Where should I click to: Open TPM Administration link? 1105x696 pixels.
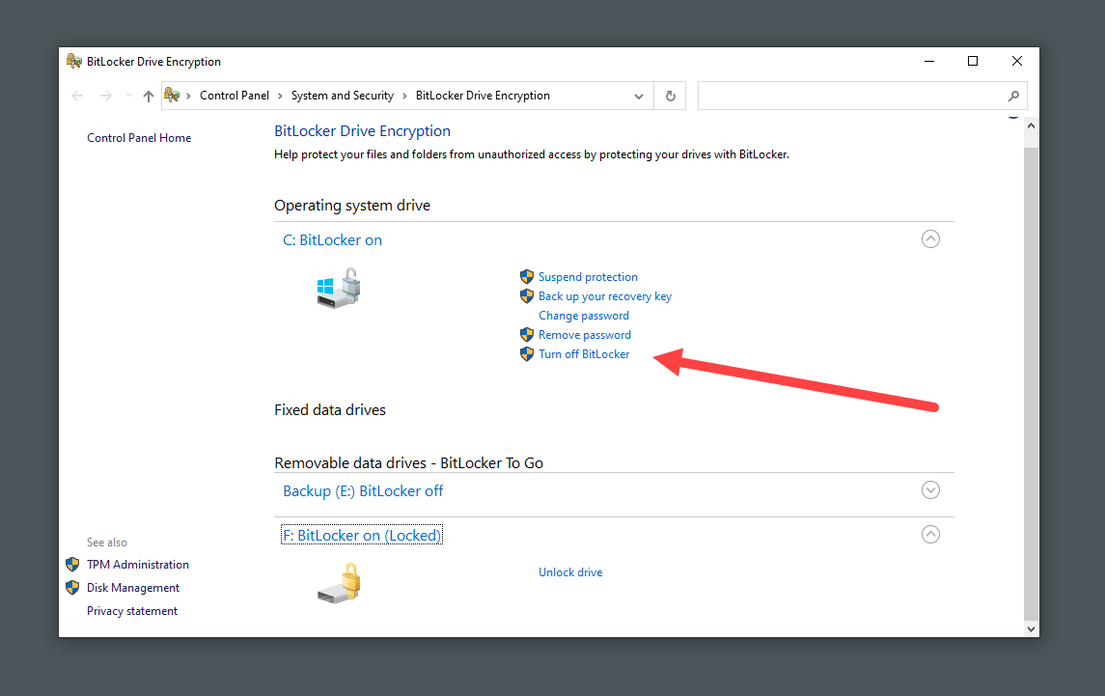coord(137,564)
